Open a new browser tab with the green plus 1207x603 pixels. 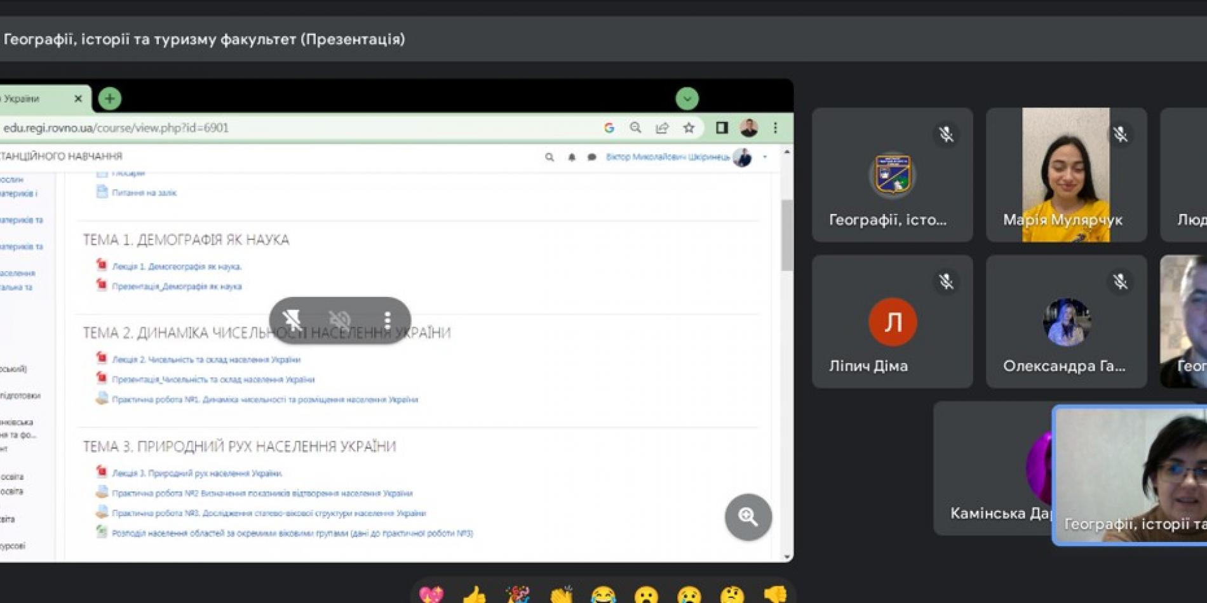click(110, 98)
